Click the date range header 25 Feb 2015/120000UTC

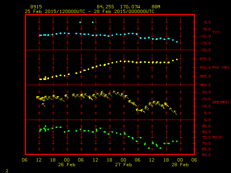[55, 12]
